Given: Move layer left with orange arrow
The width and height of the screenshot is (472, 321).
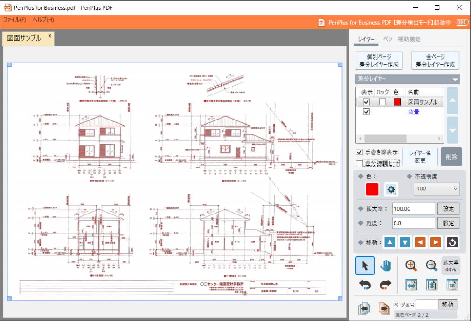Looking at the screenshot, I should pyautogui.click(x=420, y=242).
